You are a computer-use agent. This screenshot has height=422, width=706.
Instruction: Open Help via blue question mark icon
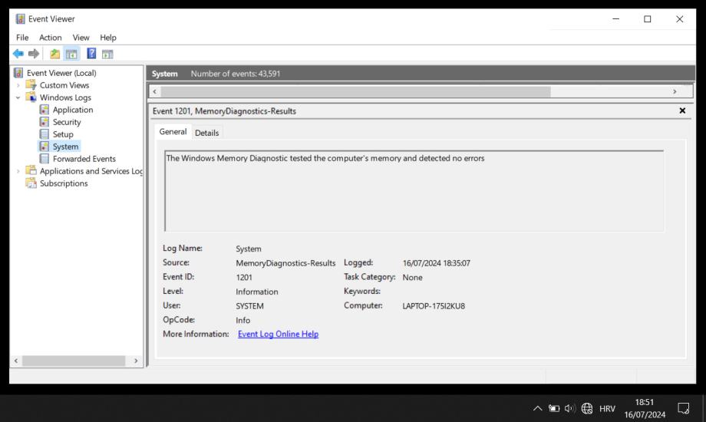click(x=91, y=54)
